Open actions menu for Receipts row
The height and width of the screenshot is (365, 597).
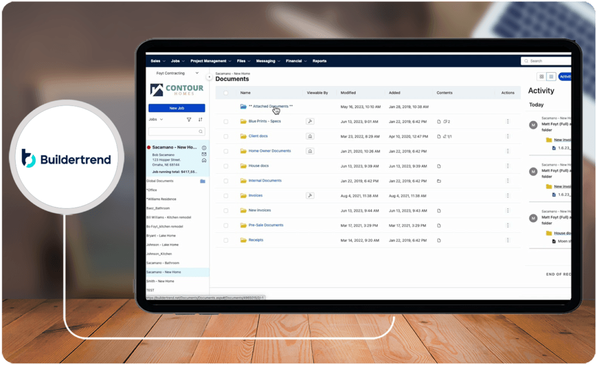point(508,240)
